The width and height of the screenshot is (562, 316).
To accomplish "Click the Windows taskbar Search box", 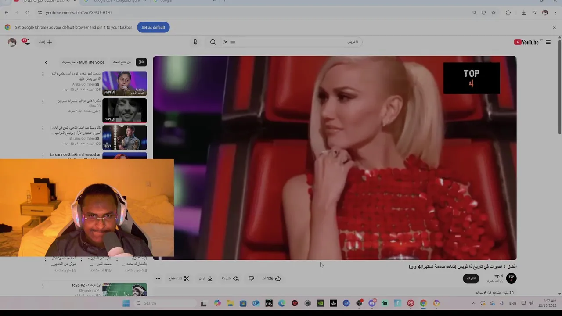I will tap(165, 303).
